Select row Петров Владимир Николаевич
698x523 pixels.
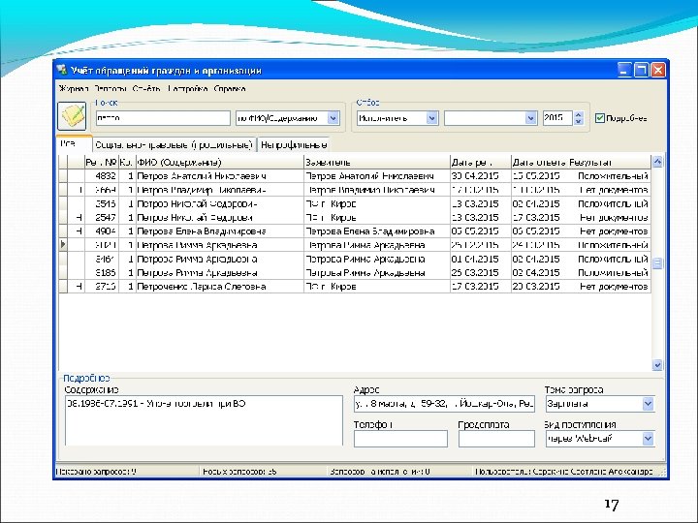coord(355,190)
